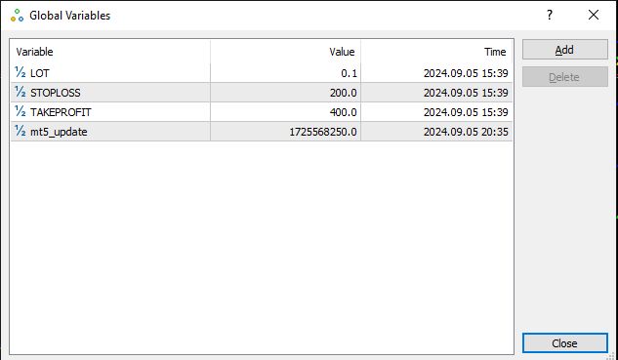
Task: Select the STOPLOSS variable name
Action: pos(56,93)
